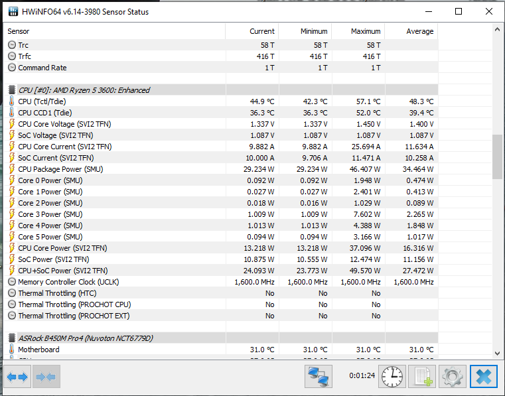
Task: Click the 7.602 W Core 3 maximum value
Action: click(367, 214)
